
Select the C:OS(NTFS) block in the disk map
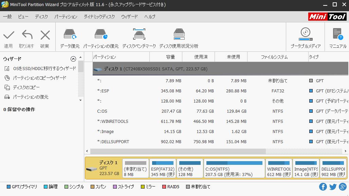pos(234,168)
